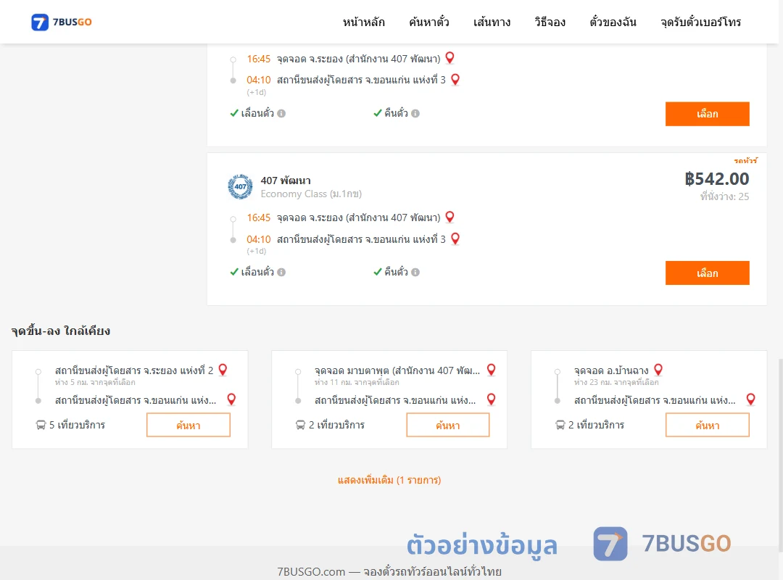
Task: Click เลือก button in the top trip card
Action: point(707,114)
